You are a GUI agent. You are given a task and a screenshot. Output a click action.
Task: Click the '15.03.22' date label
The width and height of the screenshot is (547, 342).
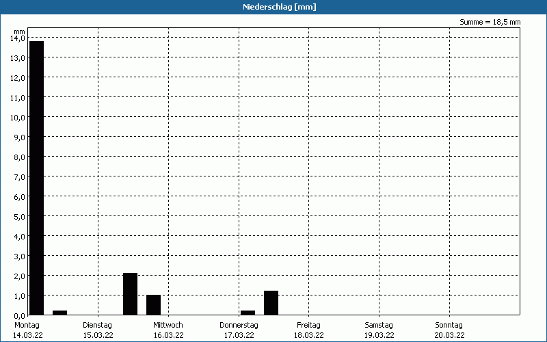(98, 335)
